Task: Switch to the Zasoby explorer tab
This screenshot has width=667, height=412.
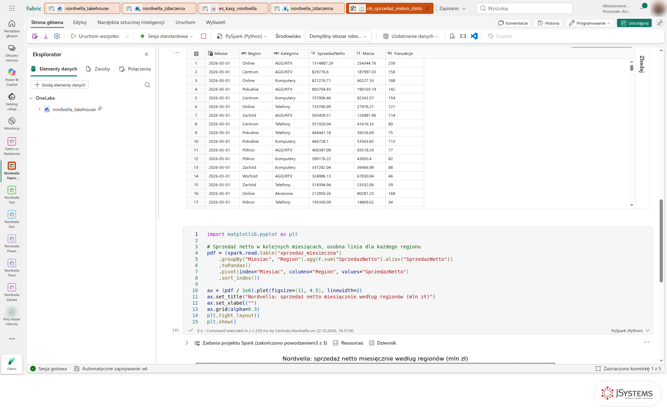Action: click(98, 69)
